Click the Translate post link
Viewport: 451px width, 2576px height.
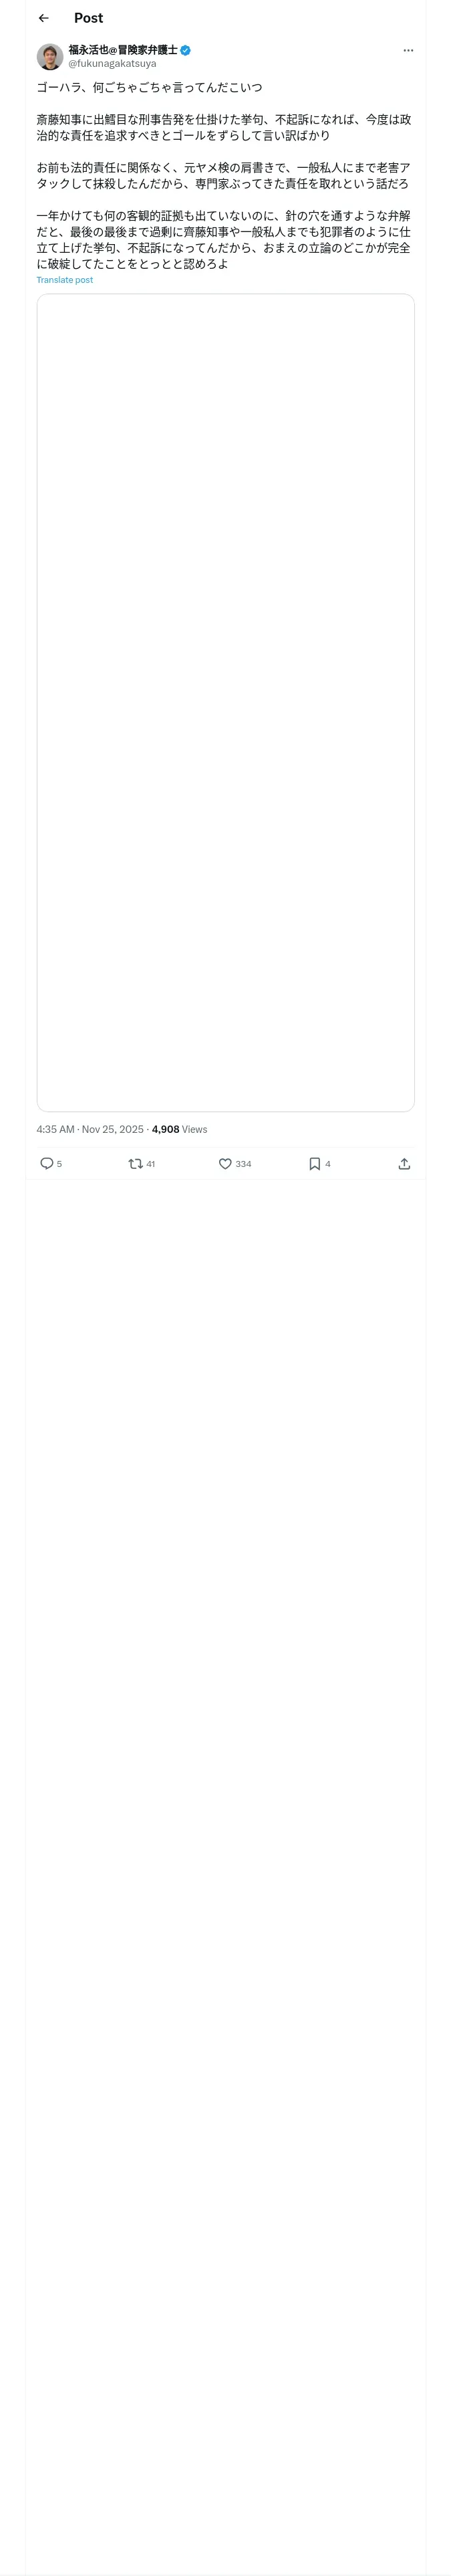[65, 280]
